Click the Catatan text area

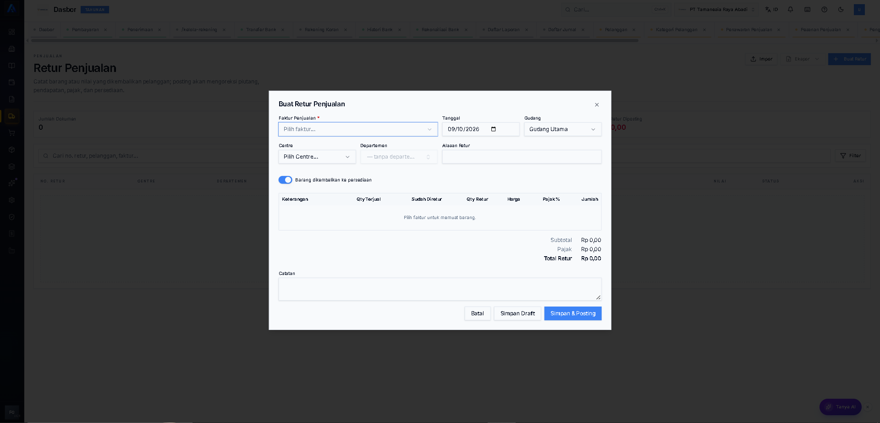[440, 289]
